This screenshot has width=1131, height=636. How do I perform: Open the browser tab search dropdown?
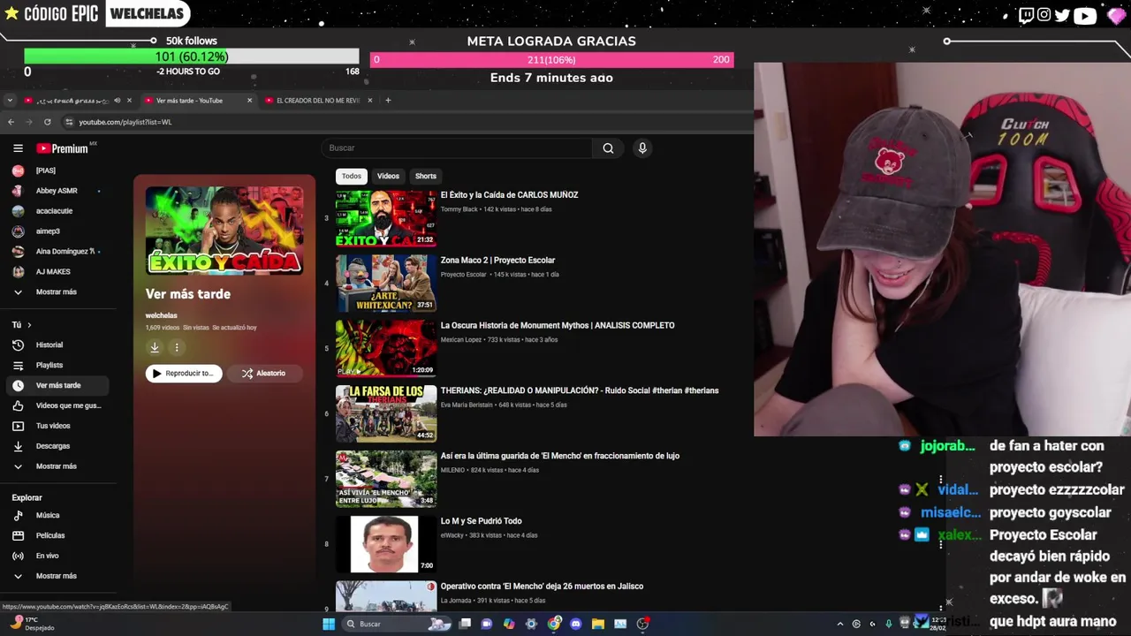(10, 100)
